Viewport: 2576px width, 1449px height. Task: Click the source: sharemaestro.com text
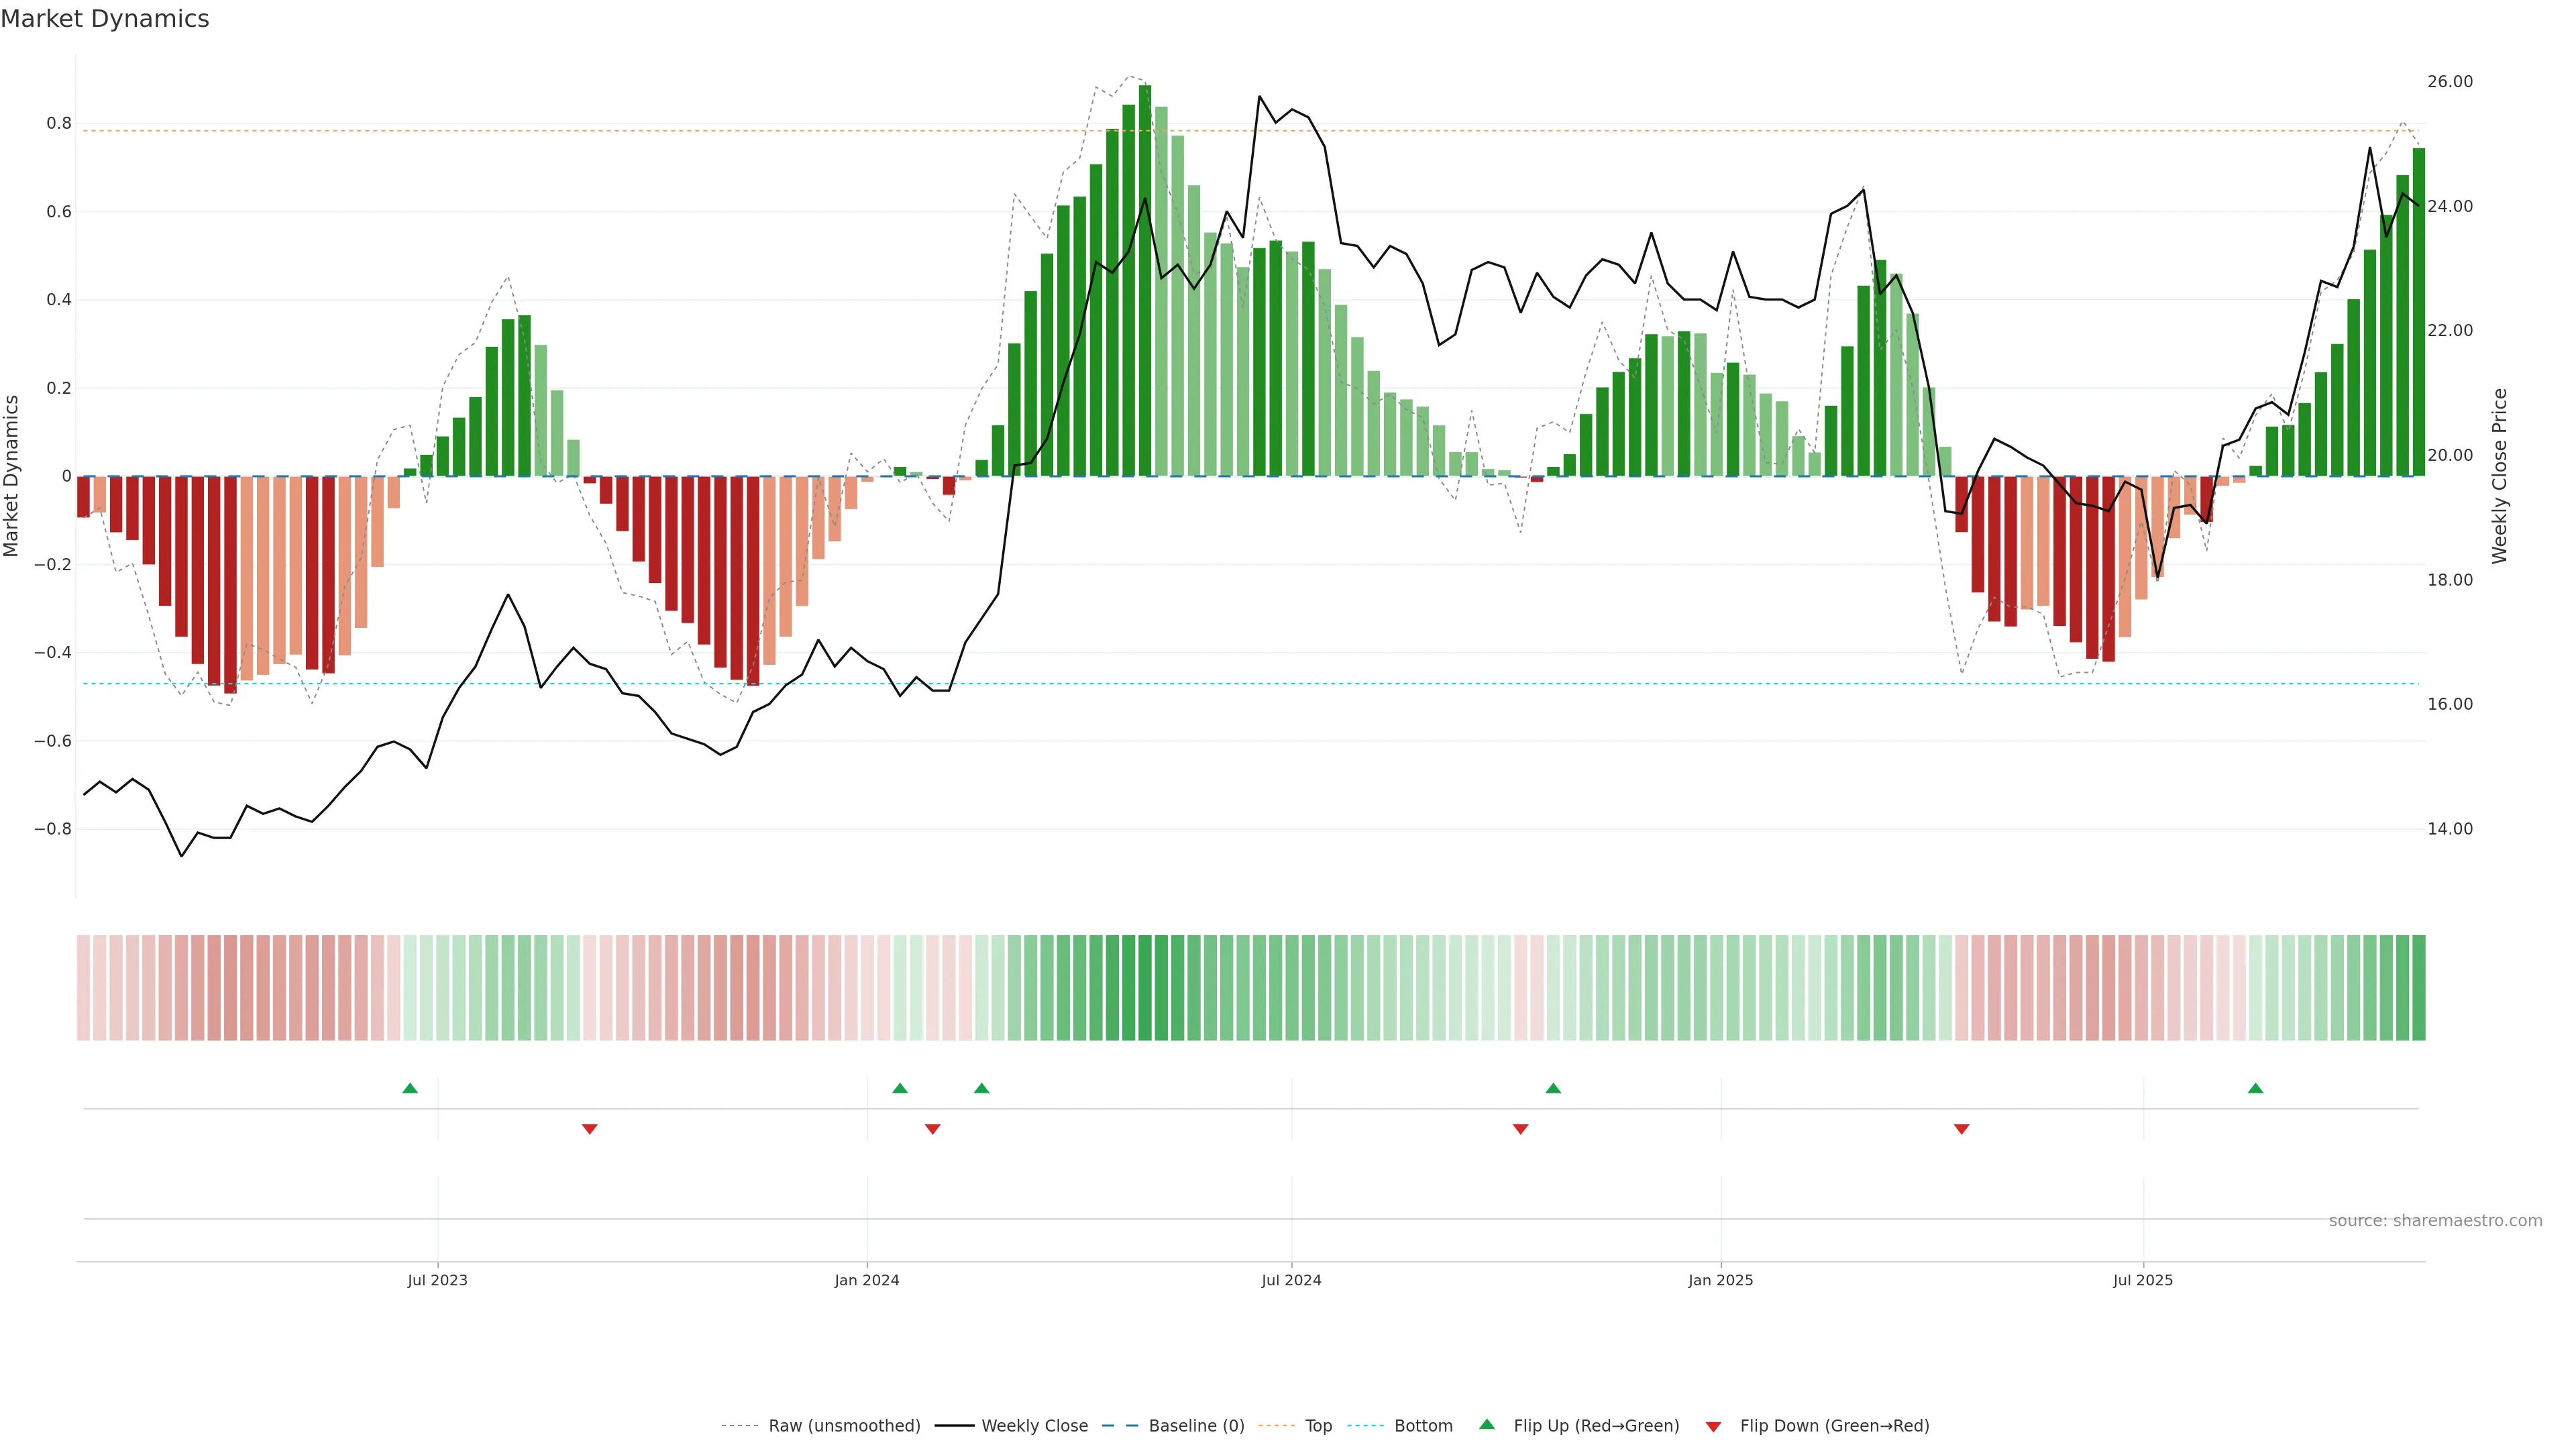(x=2435, y=1220)
